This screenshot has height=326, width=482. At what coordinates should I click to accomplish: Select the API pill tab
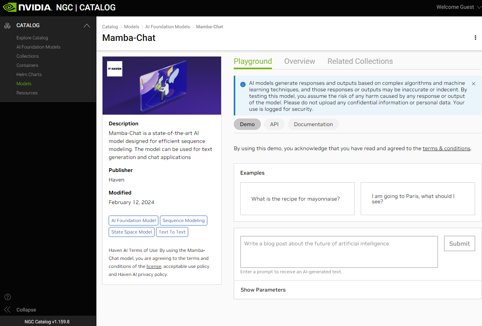pos(274,124)
